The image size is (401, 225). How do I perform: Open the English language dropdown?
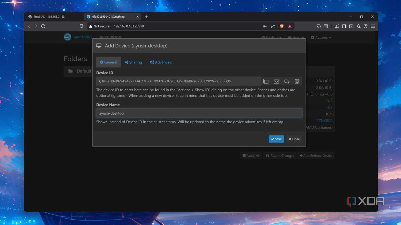[x=271, y=38]
